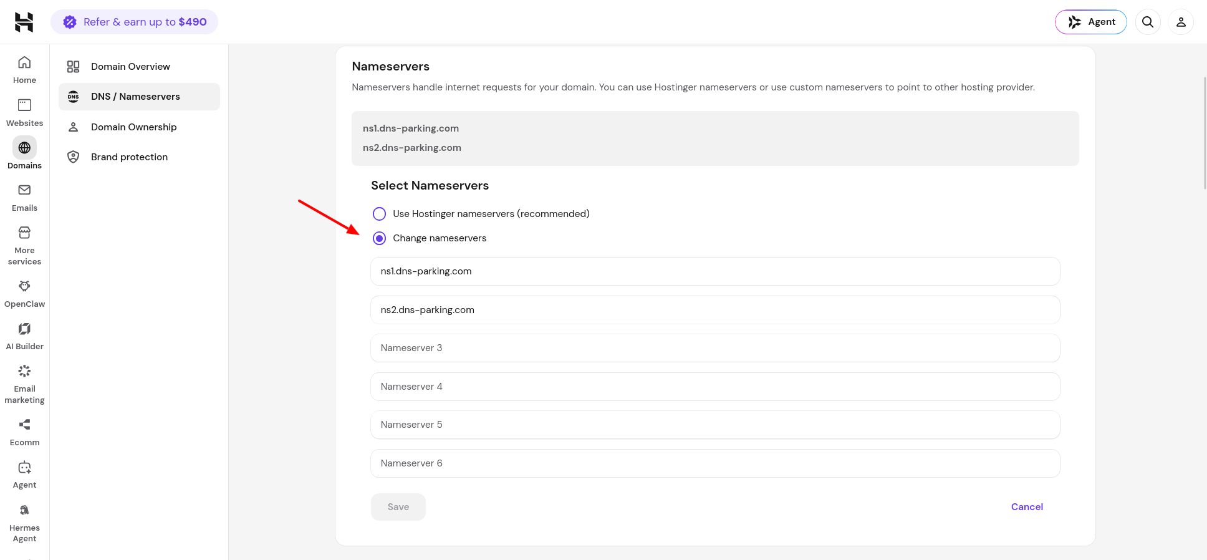Click the DNS icon beside DNS / Nameservers
Image resolution: width=1207 pixels, height=560 pixels.
coord(74,97)
